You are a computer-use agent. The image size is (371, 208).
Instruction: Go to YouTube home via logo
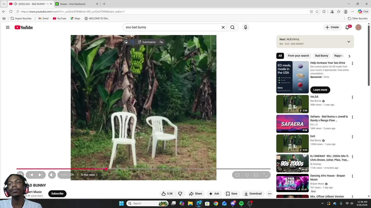point(24,27)
